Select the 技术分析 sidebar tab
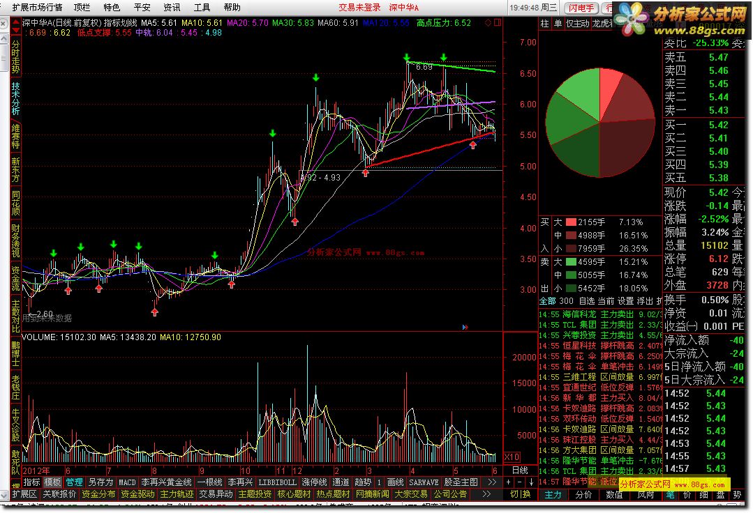Viewport: 753px width, 513px height. (x=15, y=99)
